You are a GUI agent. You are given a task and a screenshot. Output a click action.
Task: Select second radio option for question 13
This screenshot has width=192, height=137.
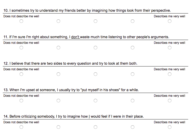click(x=58, y=101)
